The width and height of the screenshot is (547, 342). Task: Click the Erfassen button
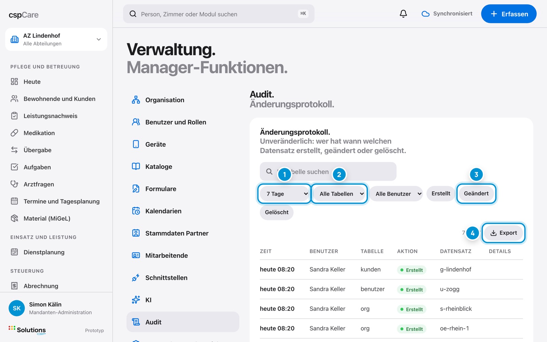[509, 14]
